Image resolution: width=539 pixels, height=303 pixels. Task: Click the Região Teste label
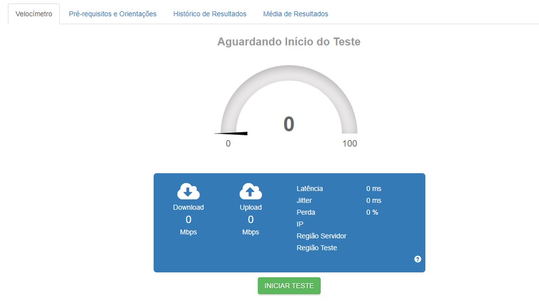click(316, 248)
